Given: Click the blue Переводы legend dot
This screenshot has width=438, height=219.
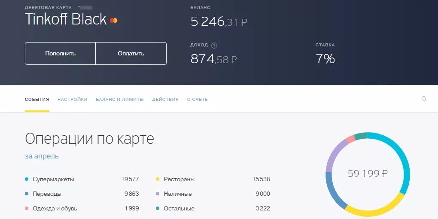Looking at the screenshot, I should [x=27, y=194].
